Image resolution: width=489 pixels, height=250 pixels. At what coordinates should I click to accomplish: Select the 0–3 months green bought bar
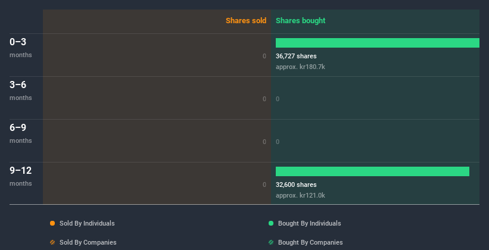(x=378, y=43)
